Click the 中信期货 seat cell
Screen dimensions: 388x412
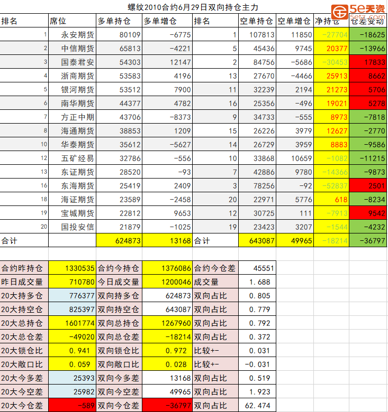[72, 48]
